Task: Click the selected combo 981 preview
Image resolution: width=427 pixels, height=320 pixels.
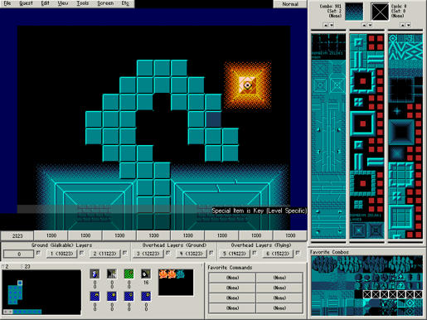Action: 354,12
